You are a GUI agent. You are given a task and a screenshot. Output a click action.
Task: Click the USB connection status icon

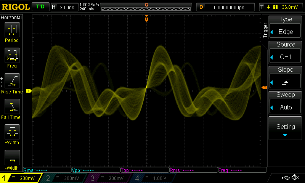(286, 178)
